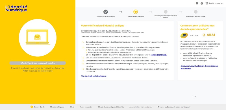Open the help question mark icon
The height and width of the screenshot is (110, 226).
tap(197, 3)
